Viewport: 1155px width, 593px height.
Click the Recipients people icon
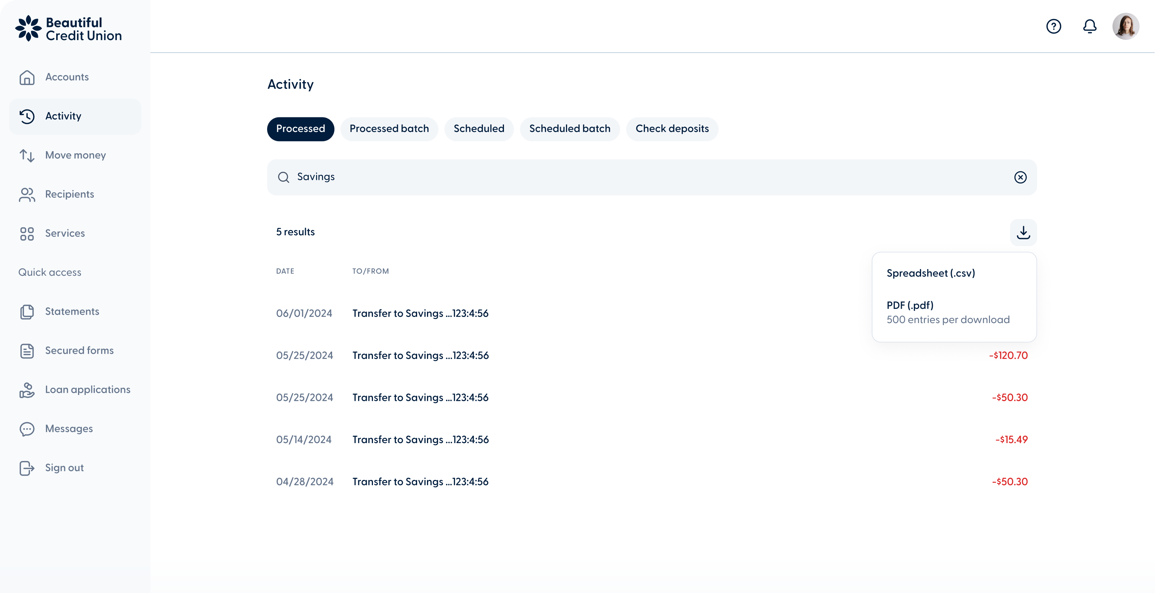pyautogui.click(x=27, y=194)
